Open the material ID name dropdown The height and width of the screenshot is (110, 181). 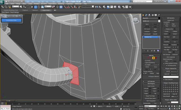[171, 77]
